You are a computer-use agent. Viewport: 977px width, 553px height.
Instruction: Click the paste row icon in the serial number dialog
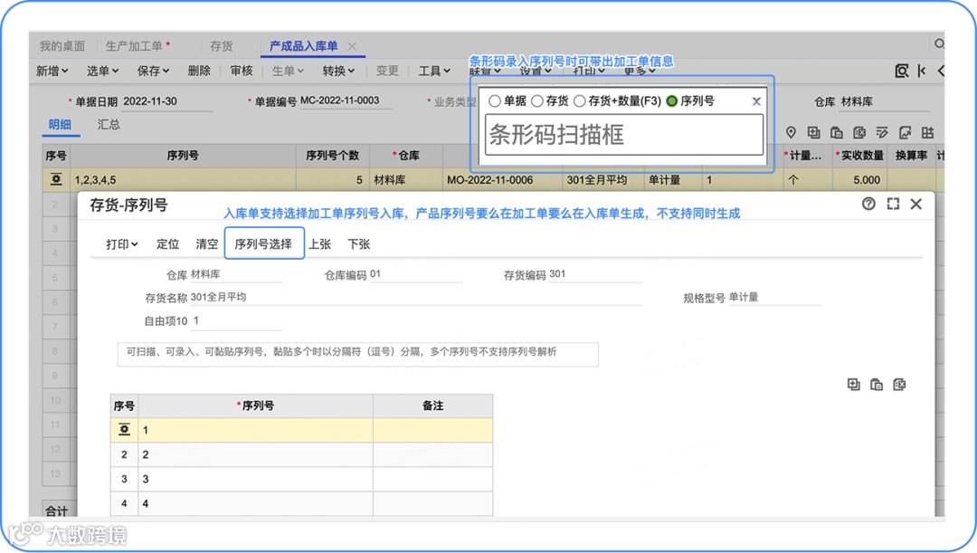pyautogui.click(x=877, y=384)
